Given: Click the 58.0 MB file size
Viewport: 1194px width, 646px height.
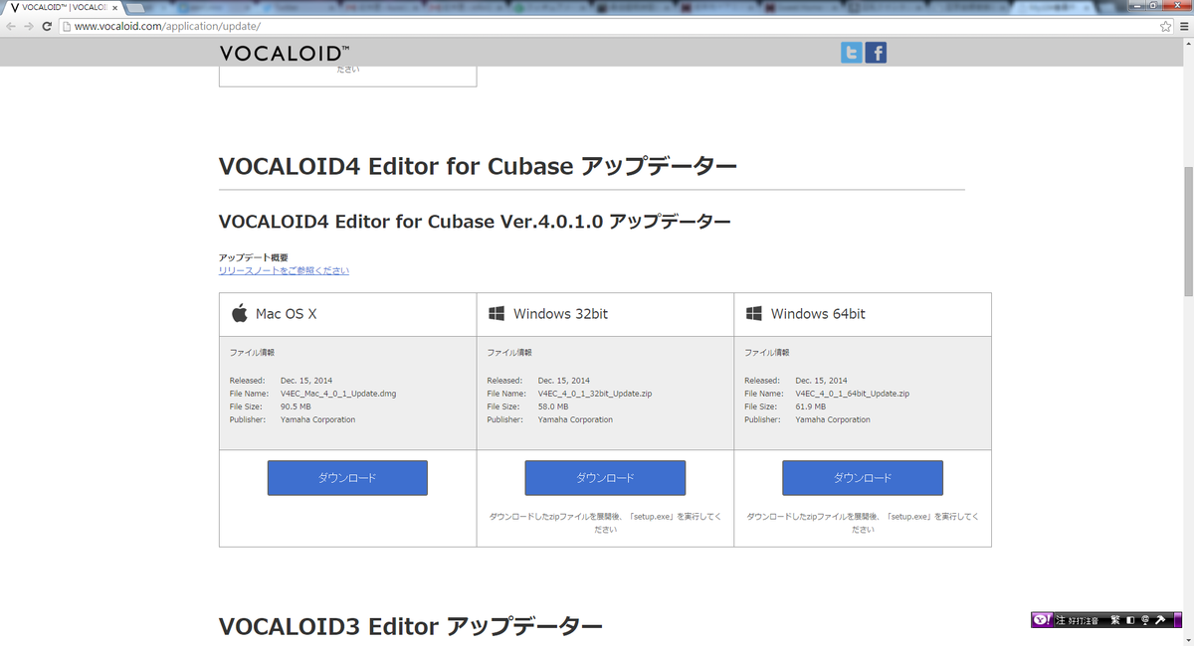Looking at the screenshot, I should tap(553, 406).
